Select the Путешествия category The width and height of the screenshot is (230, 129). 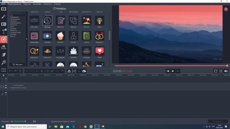coord(15,33)
